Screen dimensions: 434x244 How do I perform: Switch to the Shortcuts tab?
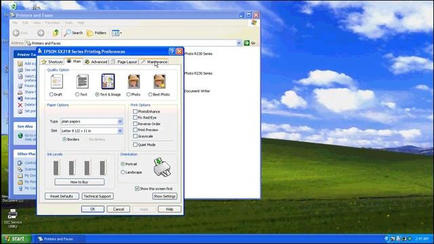[52, 62]
